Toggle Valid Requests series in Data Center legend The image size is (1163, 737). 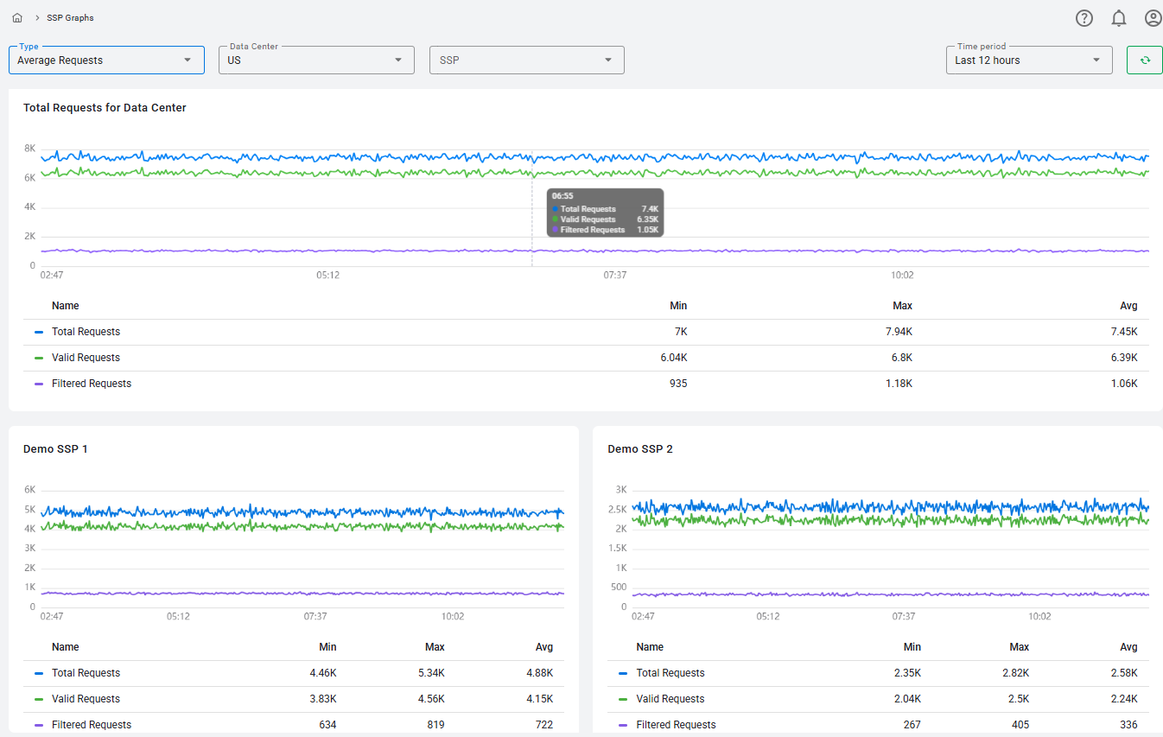86,358
